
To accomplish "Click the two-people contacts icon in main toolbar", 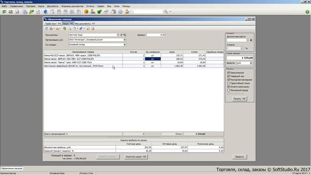I will click(11, 12).
